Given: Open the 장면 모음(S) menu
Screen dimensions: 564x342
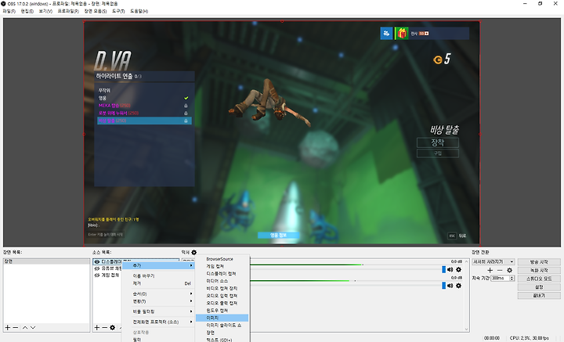Looking at the screenshot, I should [x=96, y=11].
